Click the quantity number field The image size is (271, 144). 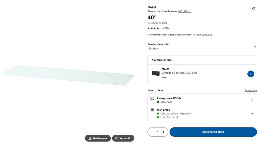tap(158, 132)
